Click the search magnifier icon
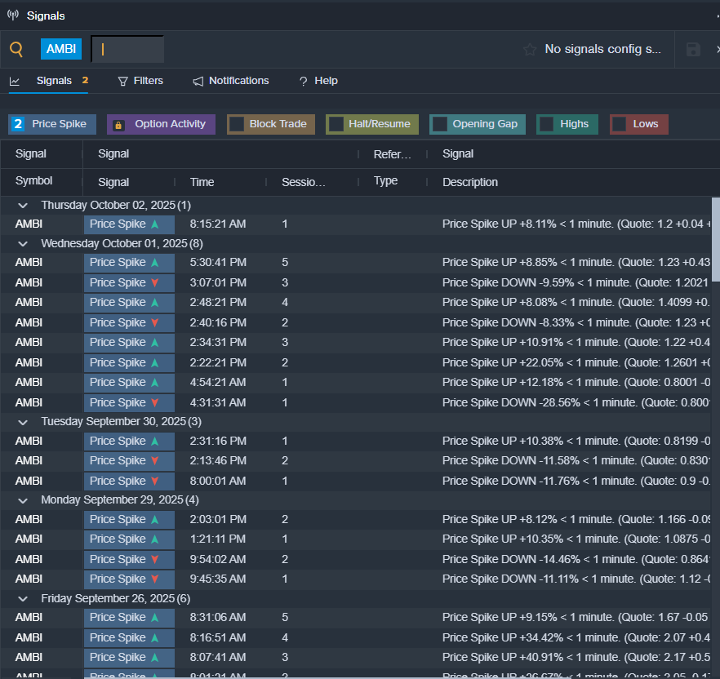This screenshot has width=720, height=679. [x=16, y=49]
